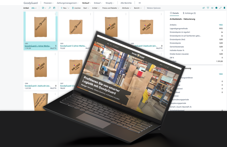The image size is (227, 147).
Task: Open the GoodyGuard L (ohne Werbu... link
Action: 38,46
